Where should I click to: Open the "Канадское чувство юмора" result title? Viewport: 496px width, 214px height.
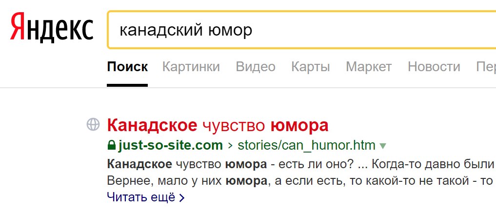pos(218,126)
